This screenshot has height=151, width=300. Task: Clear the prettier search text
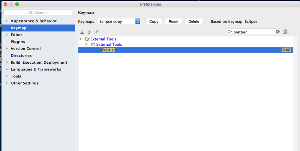[277, 32]
